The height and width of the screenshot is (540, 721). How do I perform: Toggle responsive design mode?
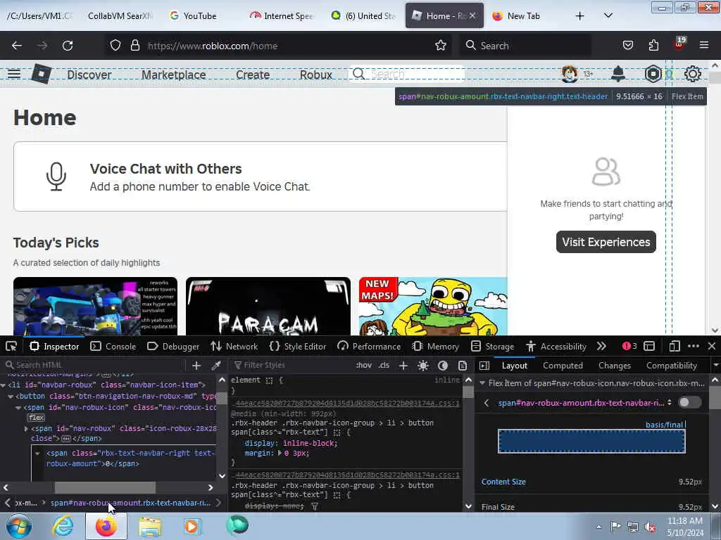674,346
